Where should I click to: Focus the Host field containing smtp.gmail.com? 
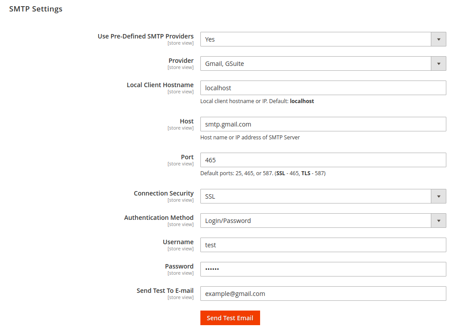(x=323, y=124)
